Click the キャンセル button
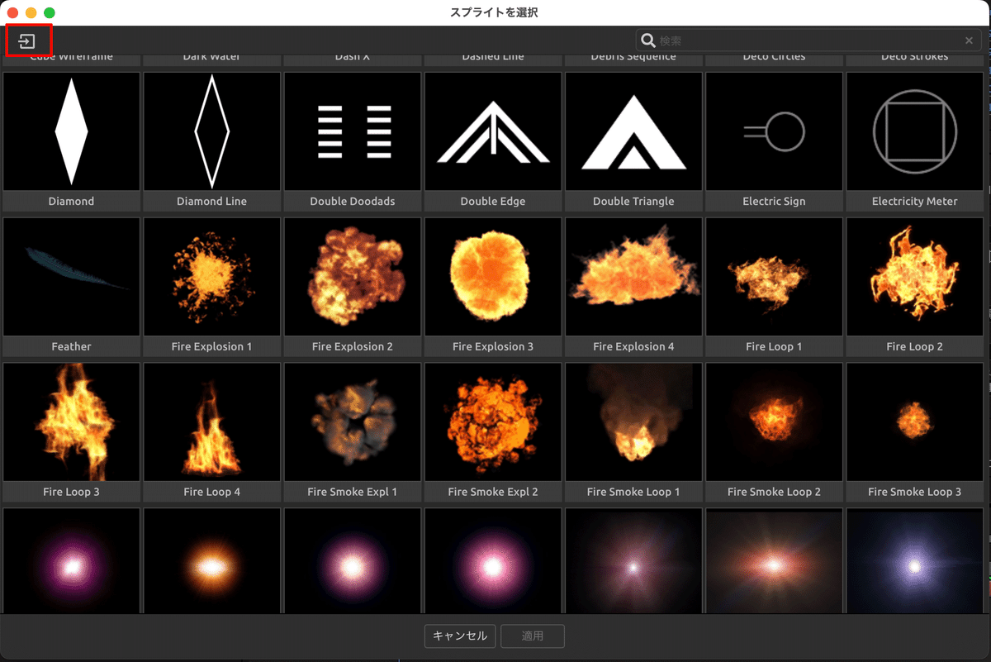Viewport: 991px width, 662px height. (459, 636)
